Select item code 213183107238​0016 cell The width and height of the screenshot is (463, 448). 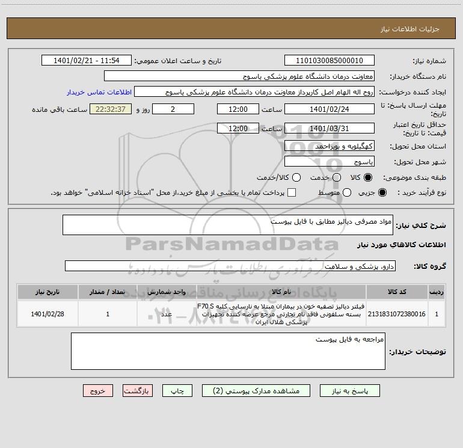pos(397,314)
